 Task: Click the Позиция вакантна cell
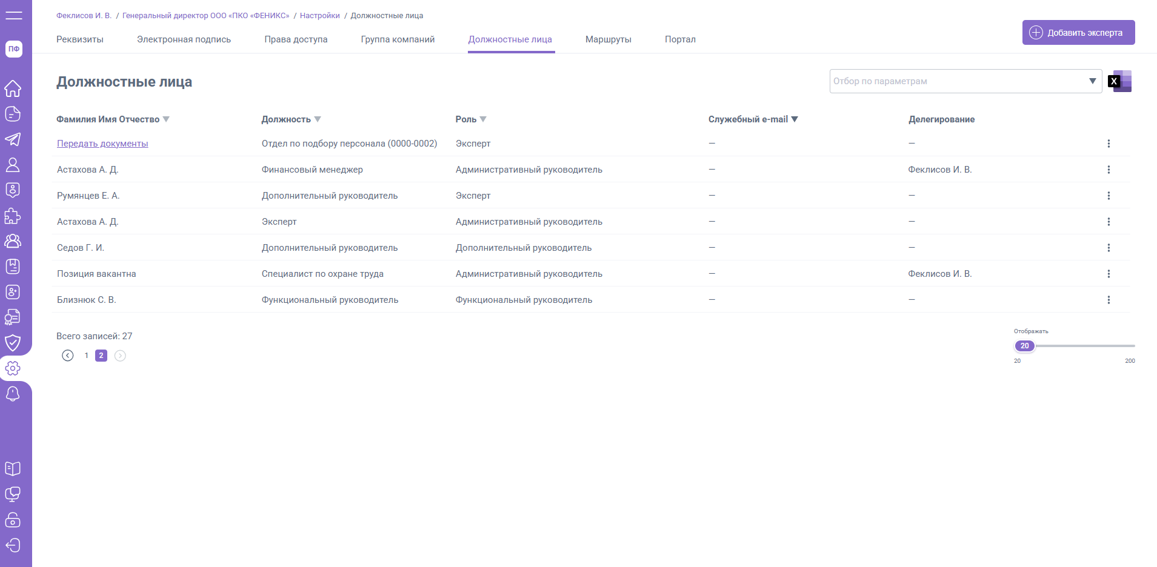(96, 274)
